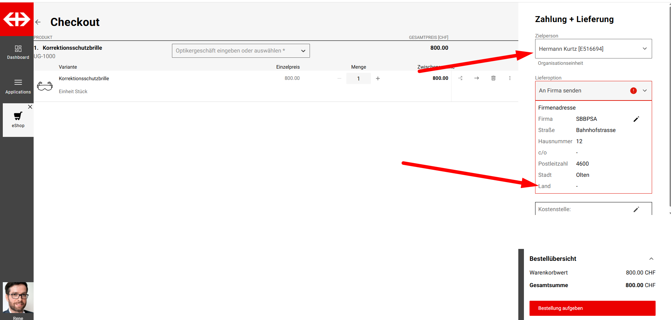
Task: Open the Lieferoption dropdown An Firma senden
Action: [x=593, y=91]
